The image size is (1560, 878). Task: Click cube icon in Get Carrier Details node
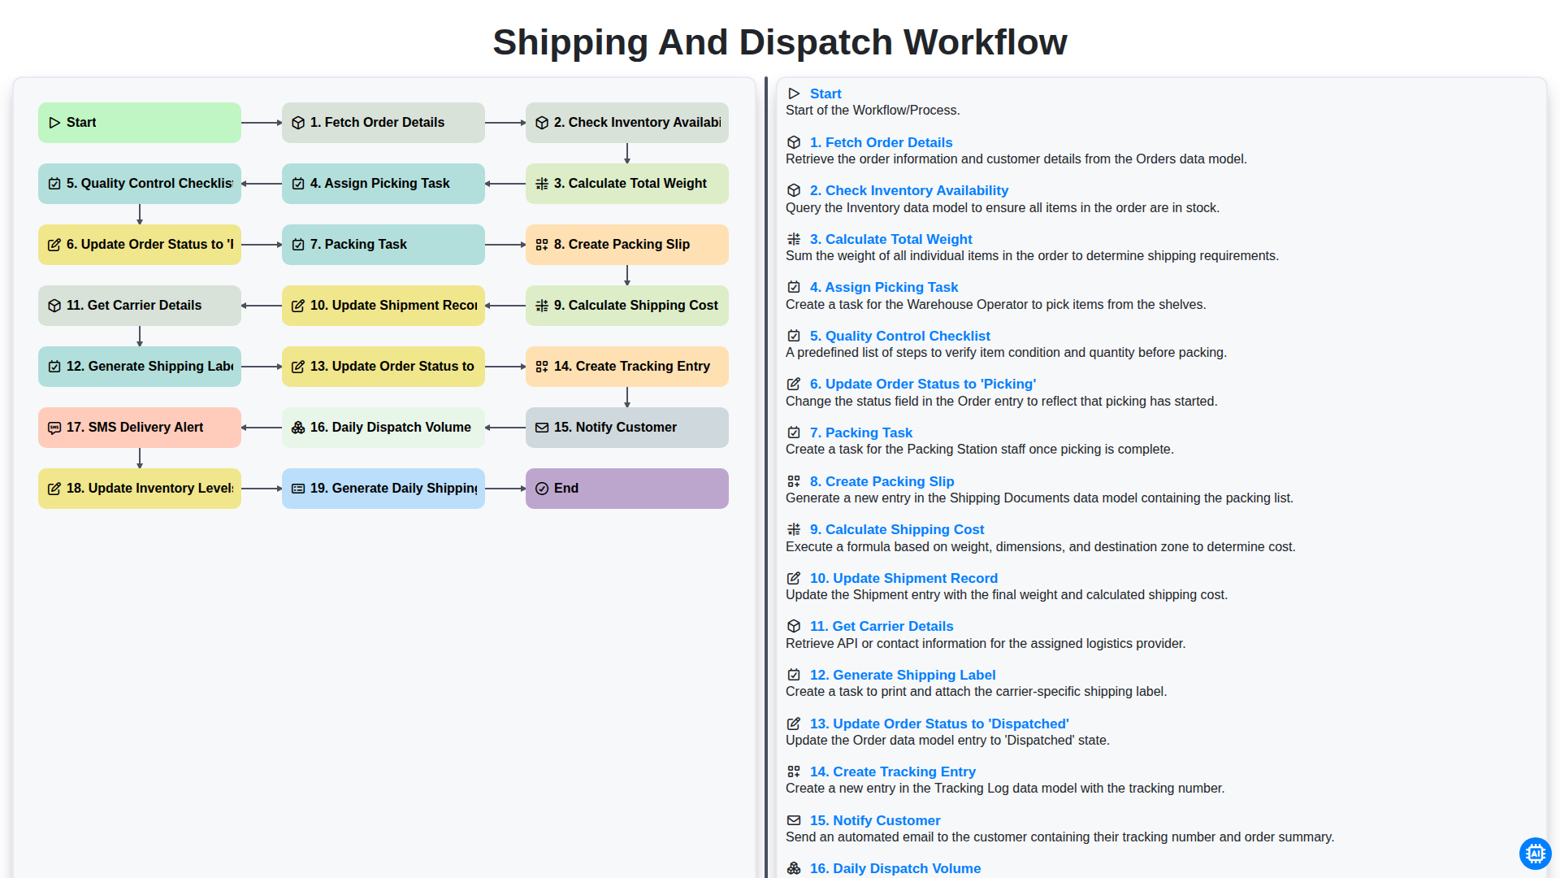tap(54, 306)
